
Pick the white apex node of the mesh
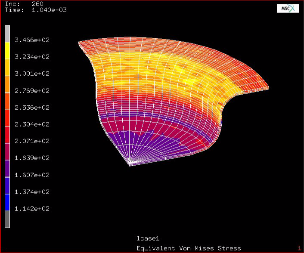coord(130,162)
